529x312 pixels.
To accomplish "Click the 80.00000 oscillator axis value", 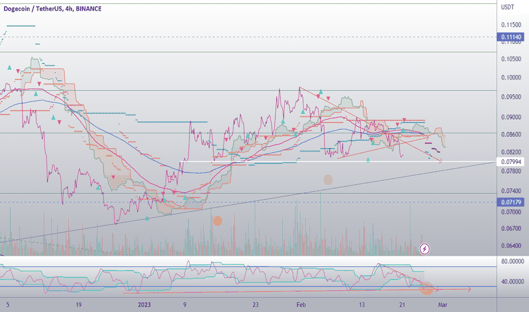I will click(513, 262).
